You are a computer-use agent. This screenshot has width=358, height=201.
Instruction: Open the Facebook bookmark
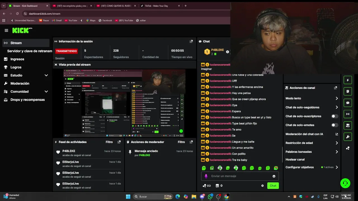[105, 20]
